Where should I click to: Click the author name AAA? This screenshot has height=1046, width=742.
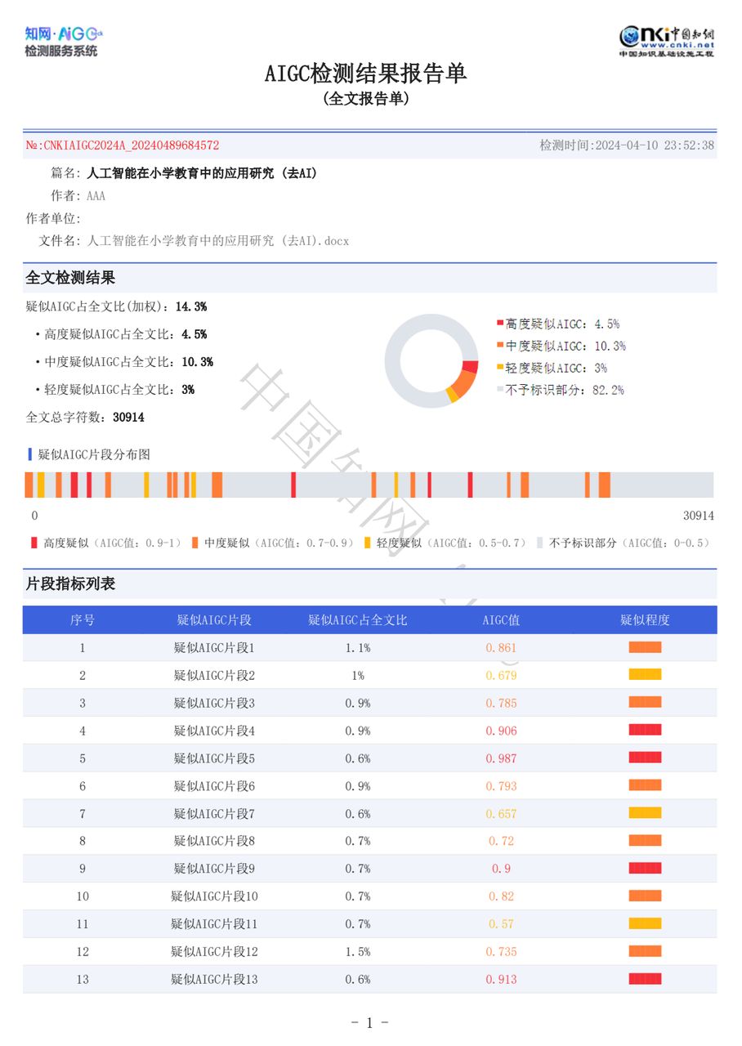[96, 196]
